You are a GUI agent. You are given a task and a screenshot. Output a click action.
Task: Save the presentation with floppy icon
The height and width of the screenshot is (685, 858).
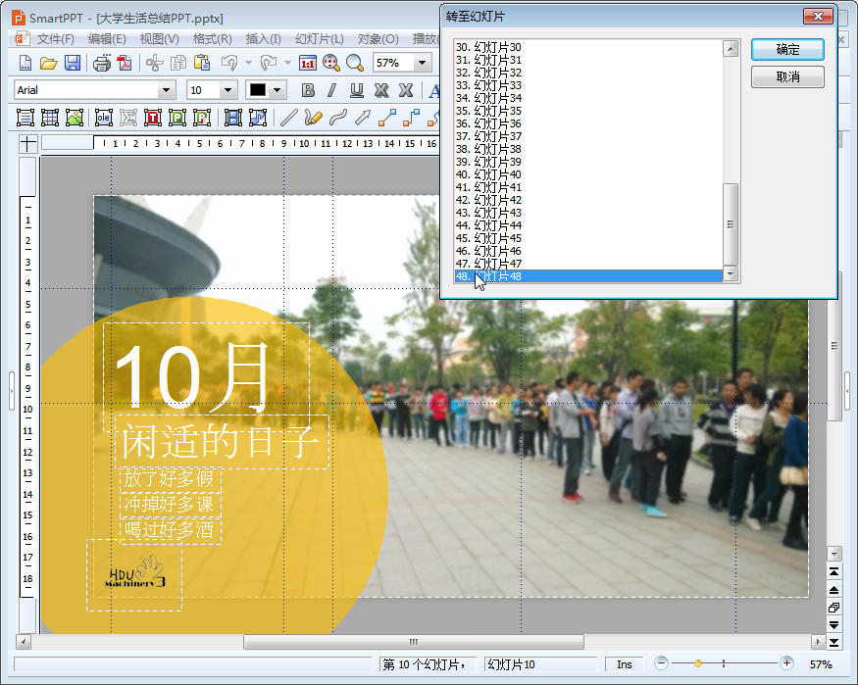pyautogui.click(x=73, y=63)
